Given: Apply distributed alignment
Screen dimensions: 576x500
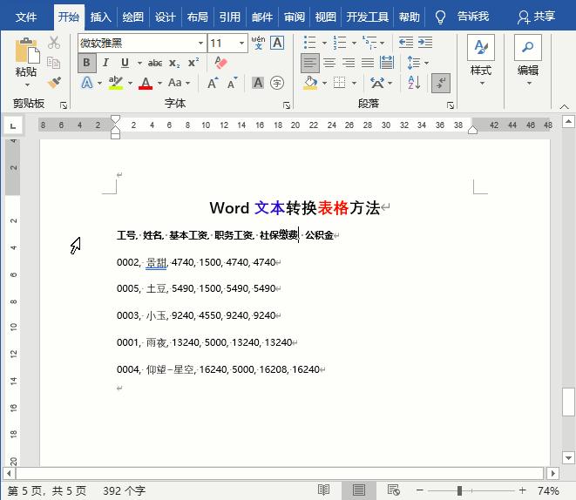Looking at the screenshot, I should [x=387, y=63].
